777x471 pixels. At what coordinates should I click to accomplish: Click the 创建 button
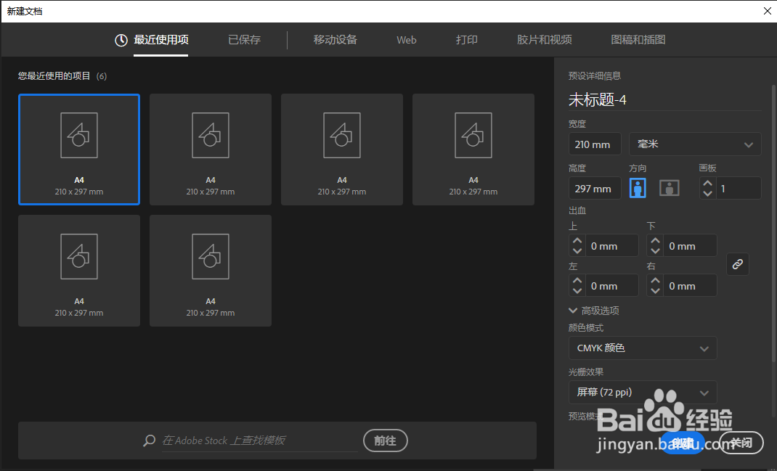(683, 443)
